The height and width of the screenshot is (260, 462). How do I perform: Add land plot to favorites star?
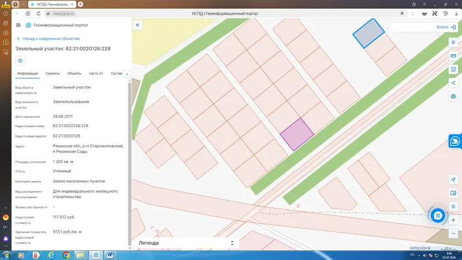pyautogui.click(x=20, y=61)
